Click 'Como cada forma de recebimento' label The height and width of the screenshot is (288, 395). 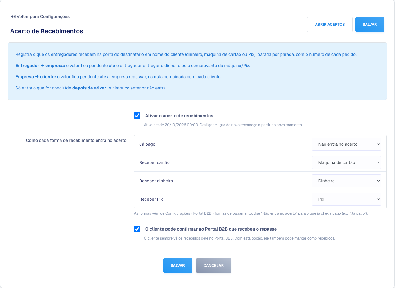click(x=76, y=140)
